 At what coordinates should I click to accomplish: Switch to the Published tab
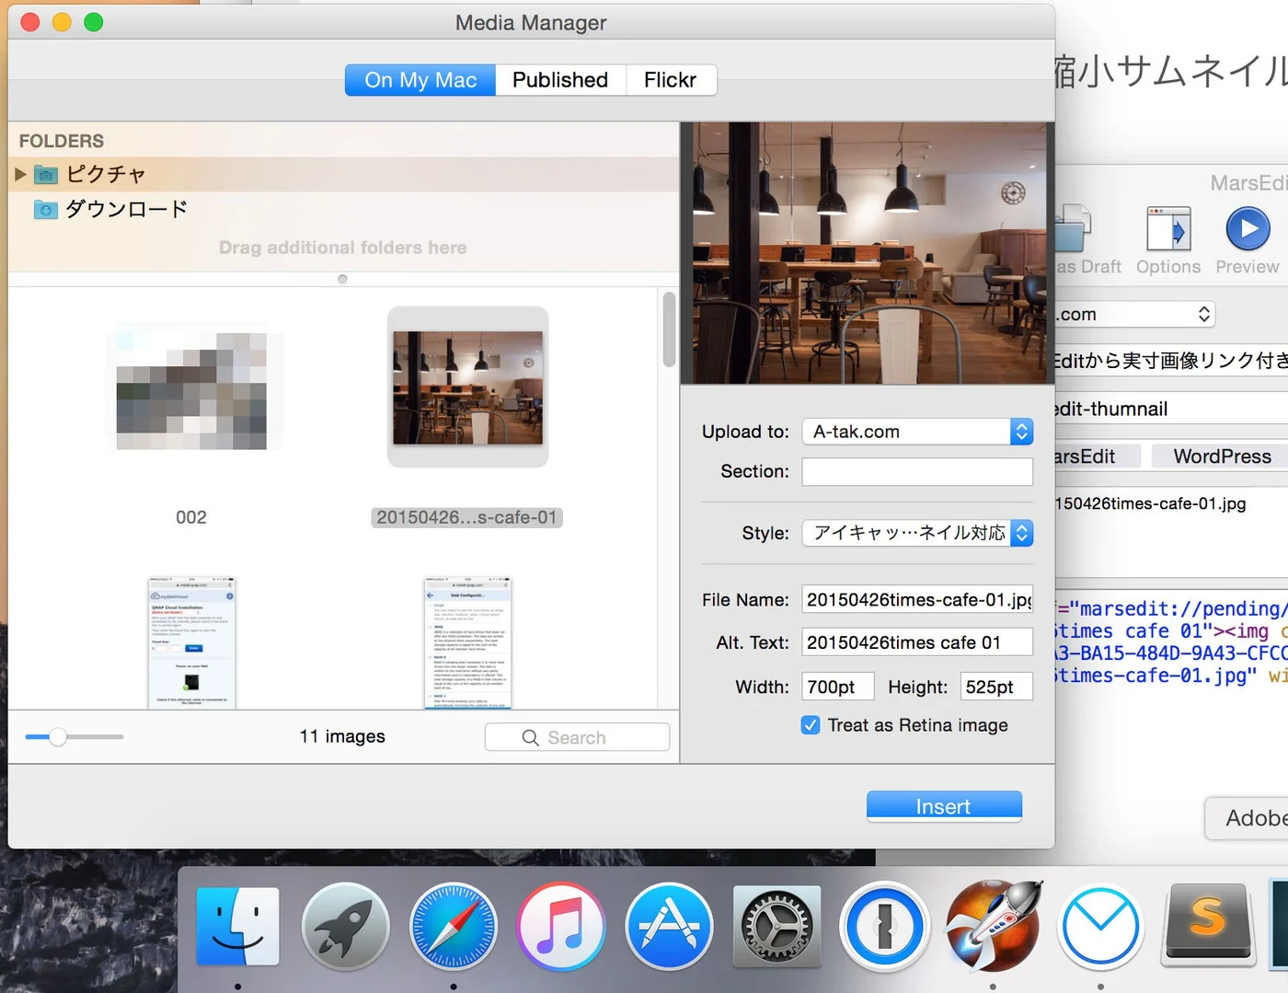coord(560,80)
